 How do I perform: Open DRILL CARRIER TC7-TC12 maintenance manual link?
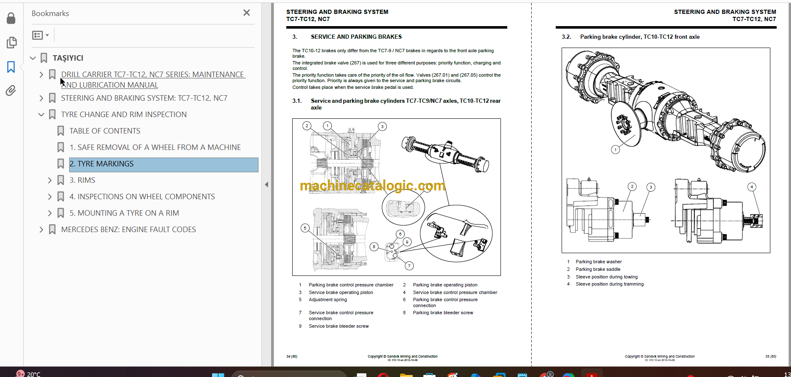(153, 80)
